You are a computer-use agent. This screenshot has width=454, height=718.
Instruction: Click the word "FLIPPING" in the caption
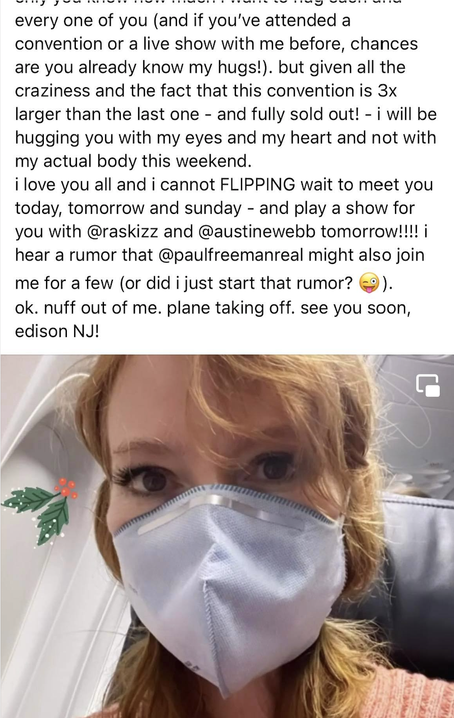click(x=253, y=185)
